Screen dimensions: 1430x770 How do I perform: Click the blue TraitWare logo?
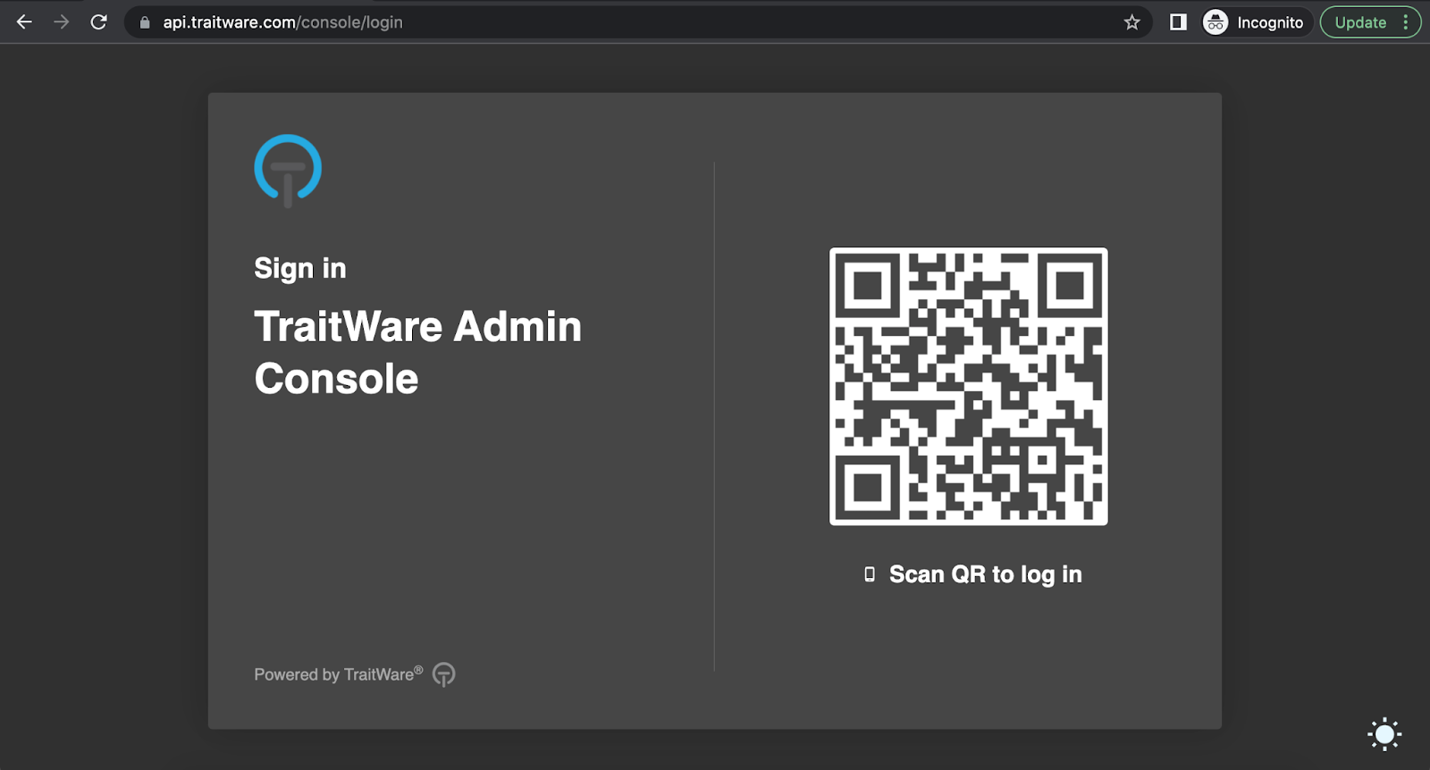click(288, 170)
